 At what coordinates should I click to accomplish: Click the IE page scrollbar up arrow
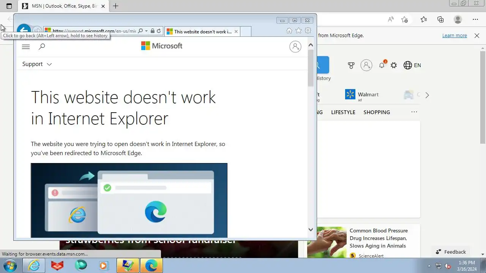tap(311, 45)
